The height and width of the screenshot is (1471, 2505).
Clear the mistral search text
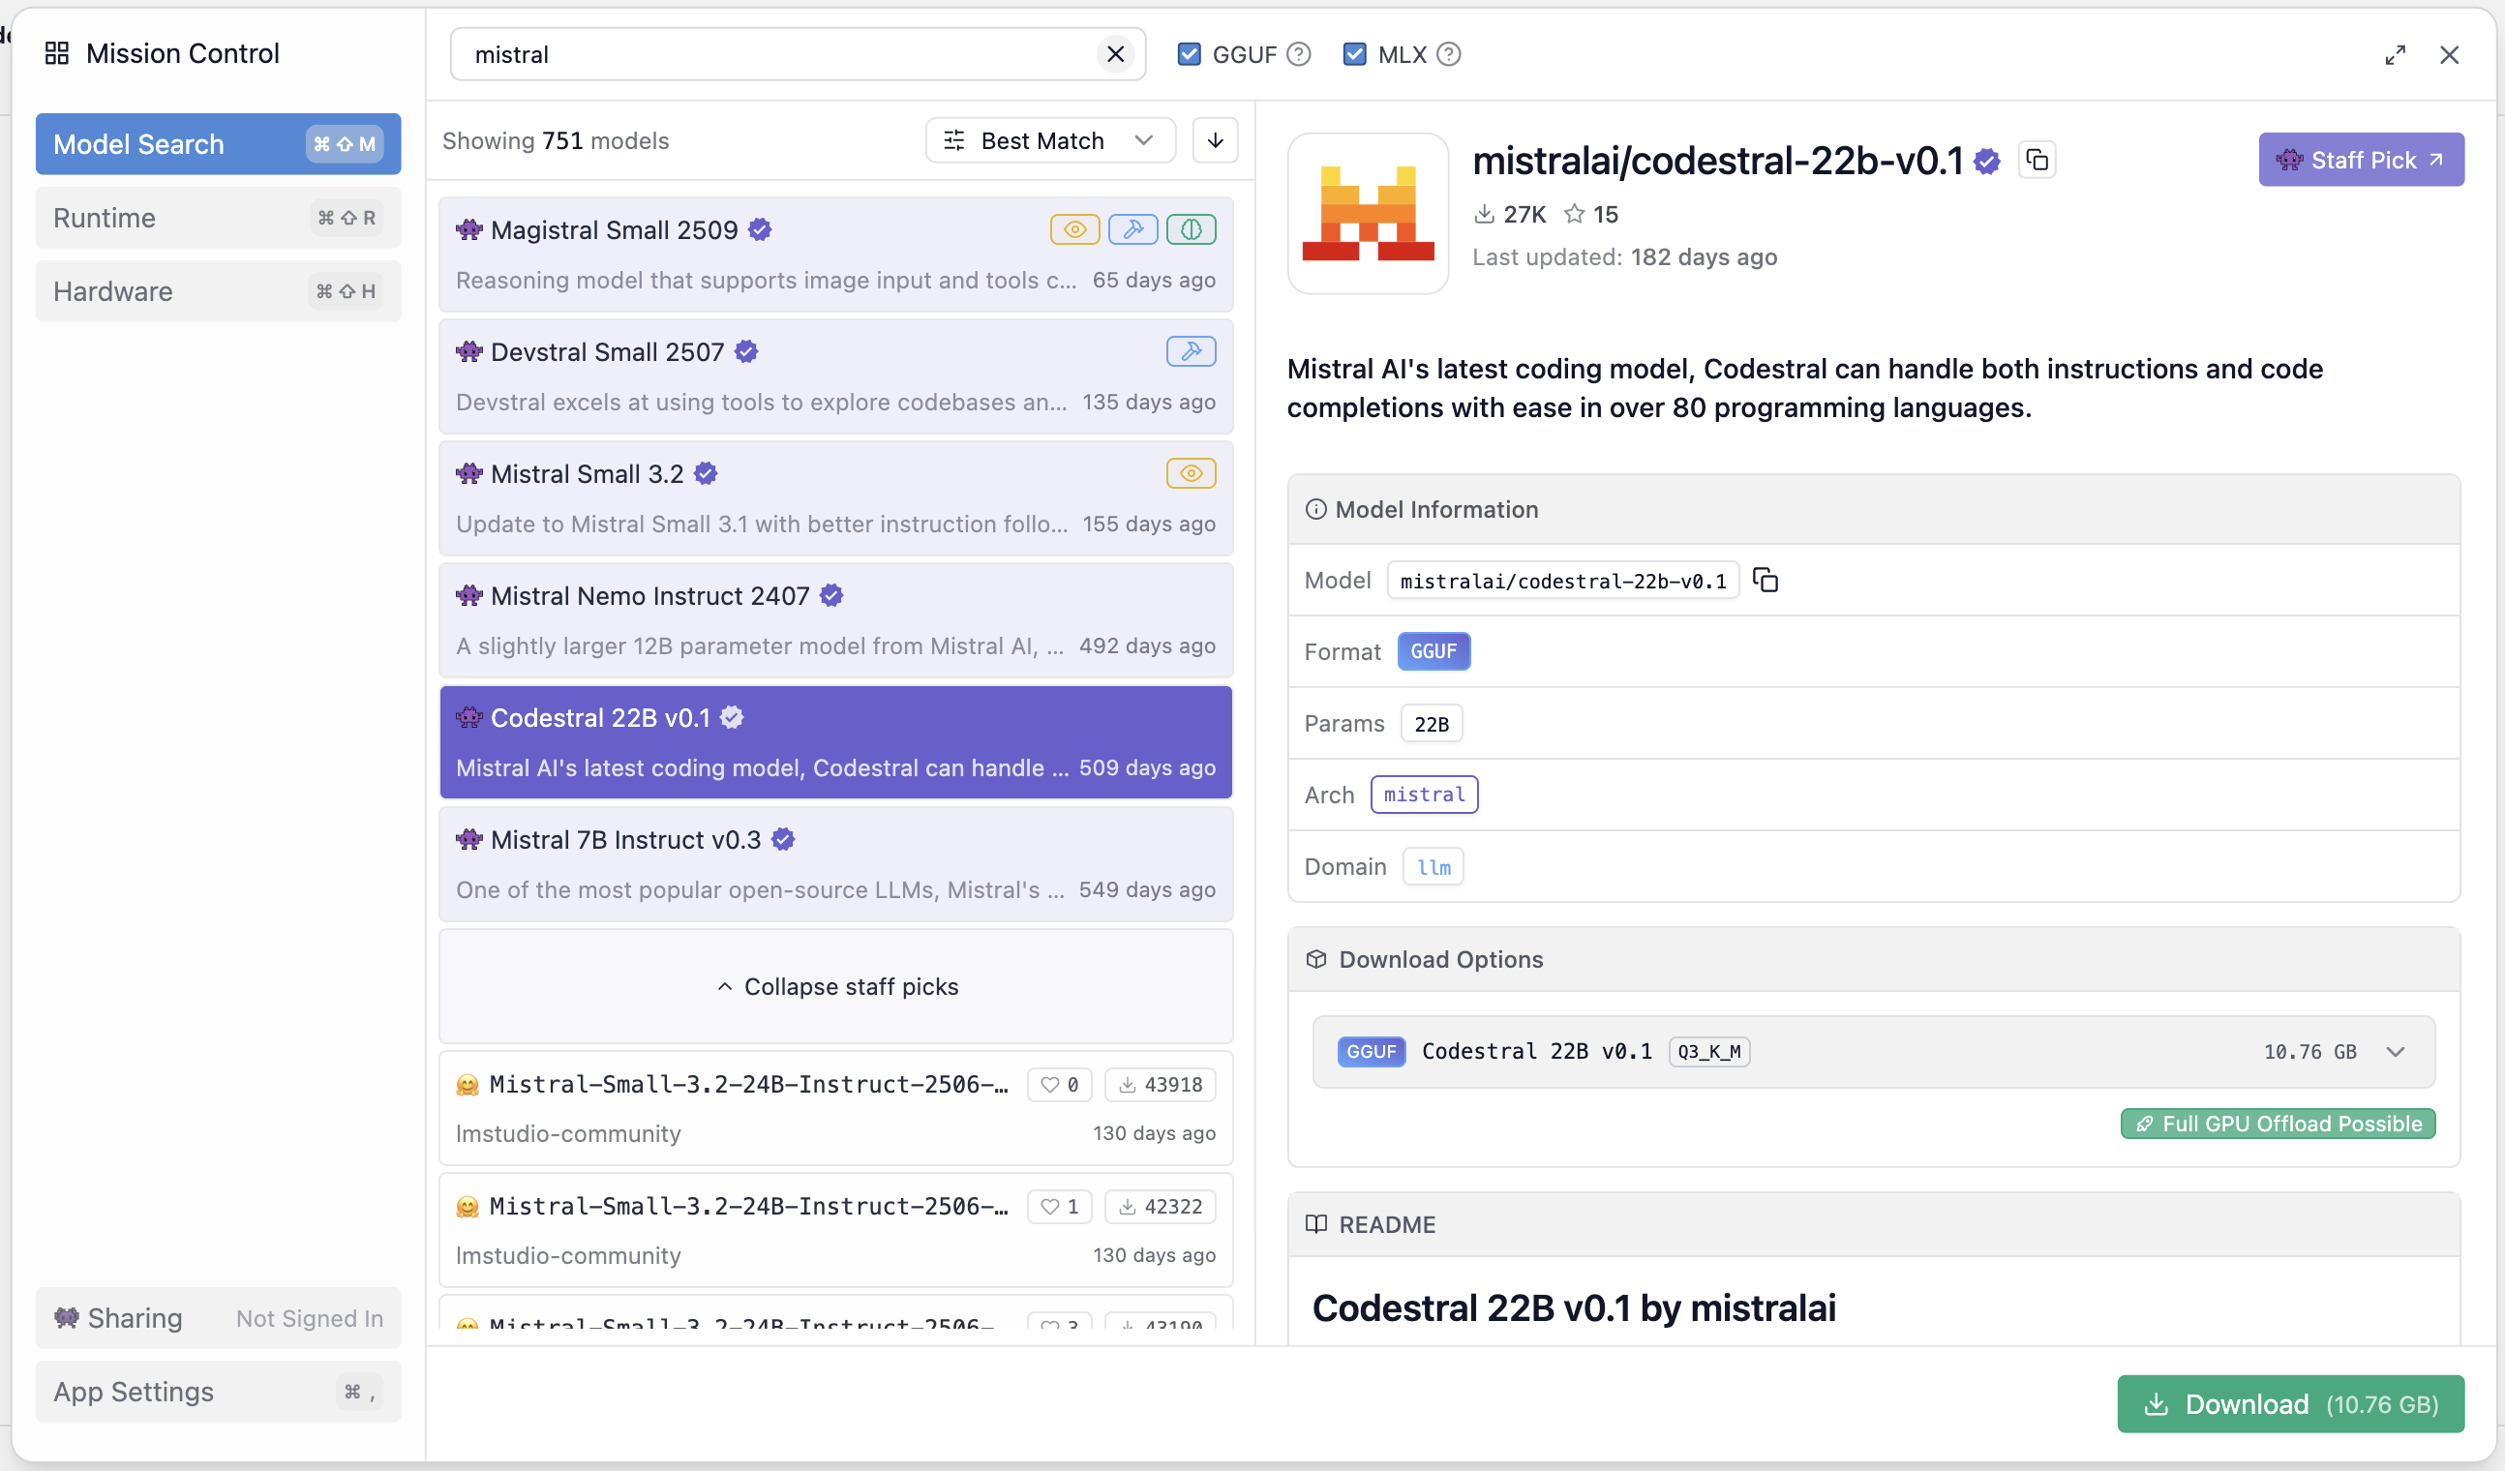pyautogui.click(x=1115, y=54)
